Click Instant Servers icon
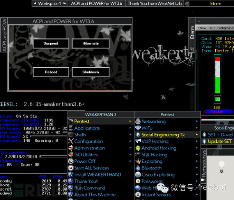 tap(138, 195)
